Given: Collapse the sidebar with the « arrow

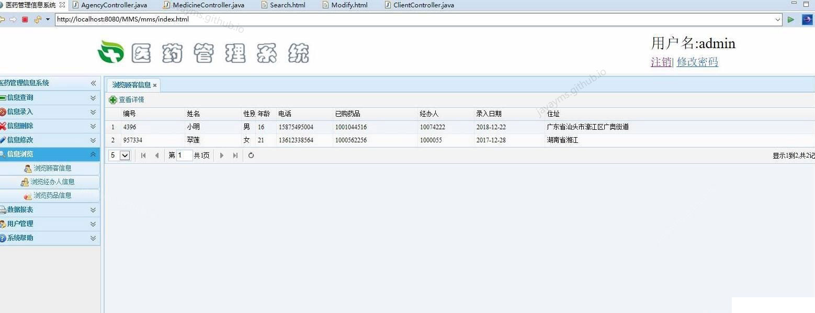Looking at the screenshot, I should coord(93,83).
